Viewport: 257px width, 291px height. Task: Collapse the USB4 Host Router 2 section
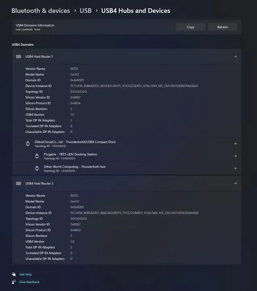coord(236,184)
